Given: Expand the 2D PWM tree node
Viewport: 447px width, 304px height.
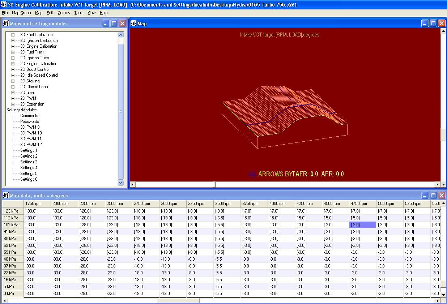Looking at the screenshot, I should coord(12,98).
